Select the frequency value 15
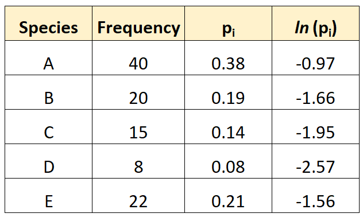Screen dimensions: 363x217 [x=138, y=127]
